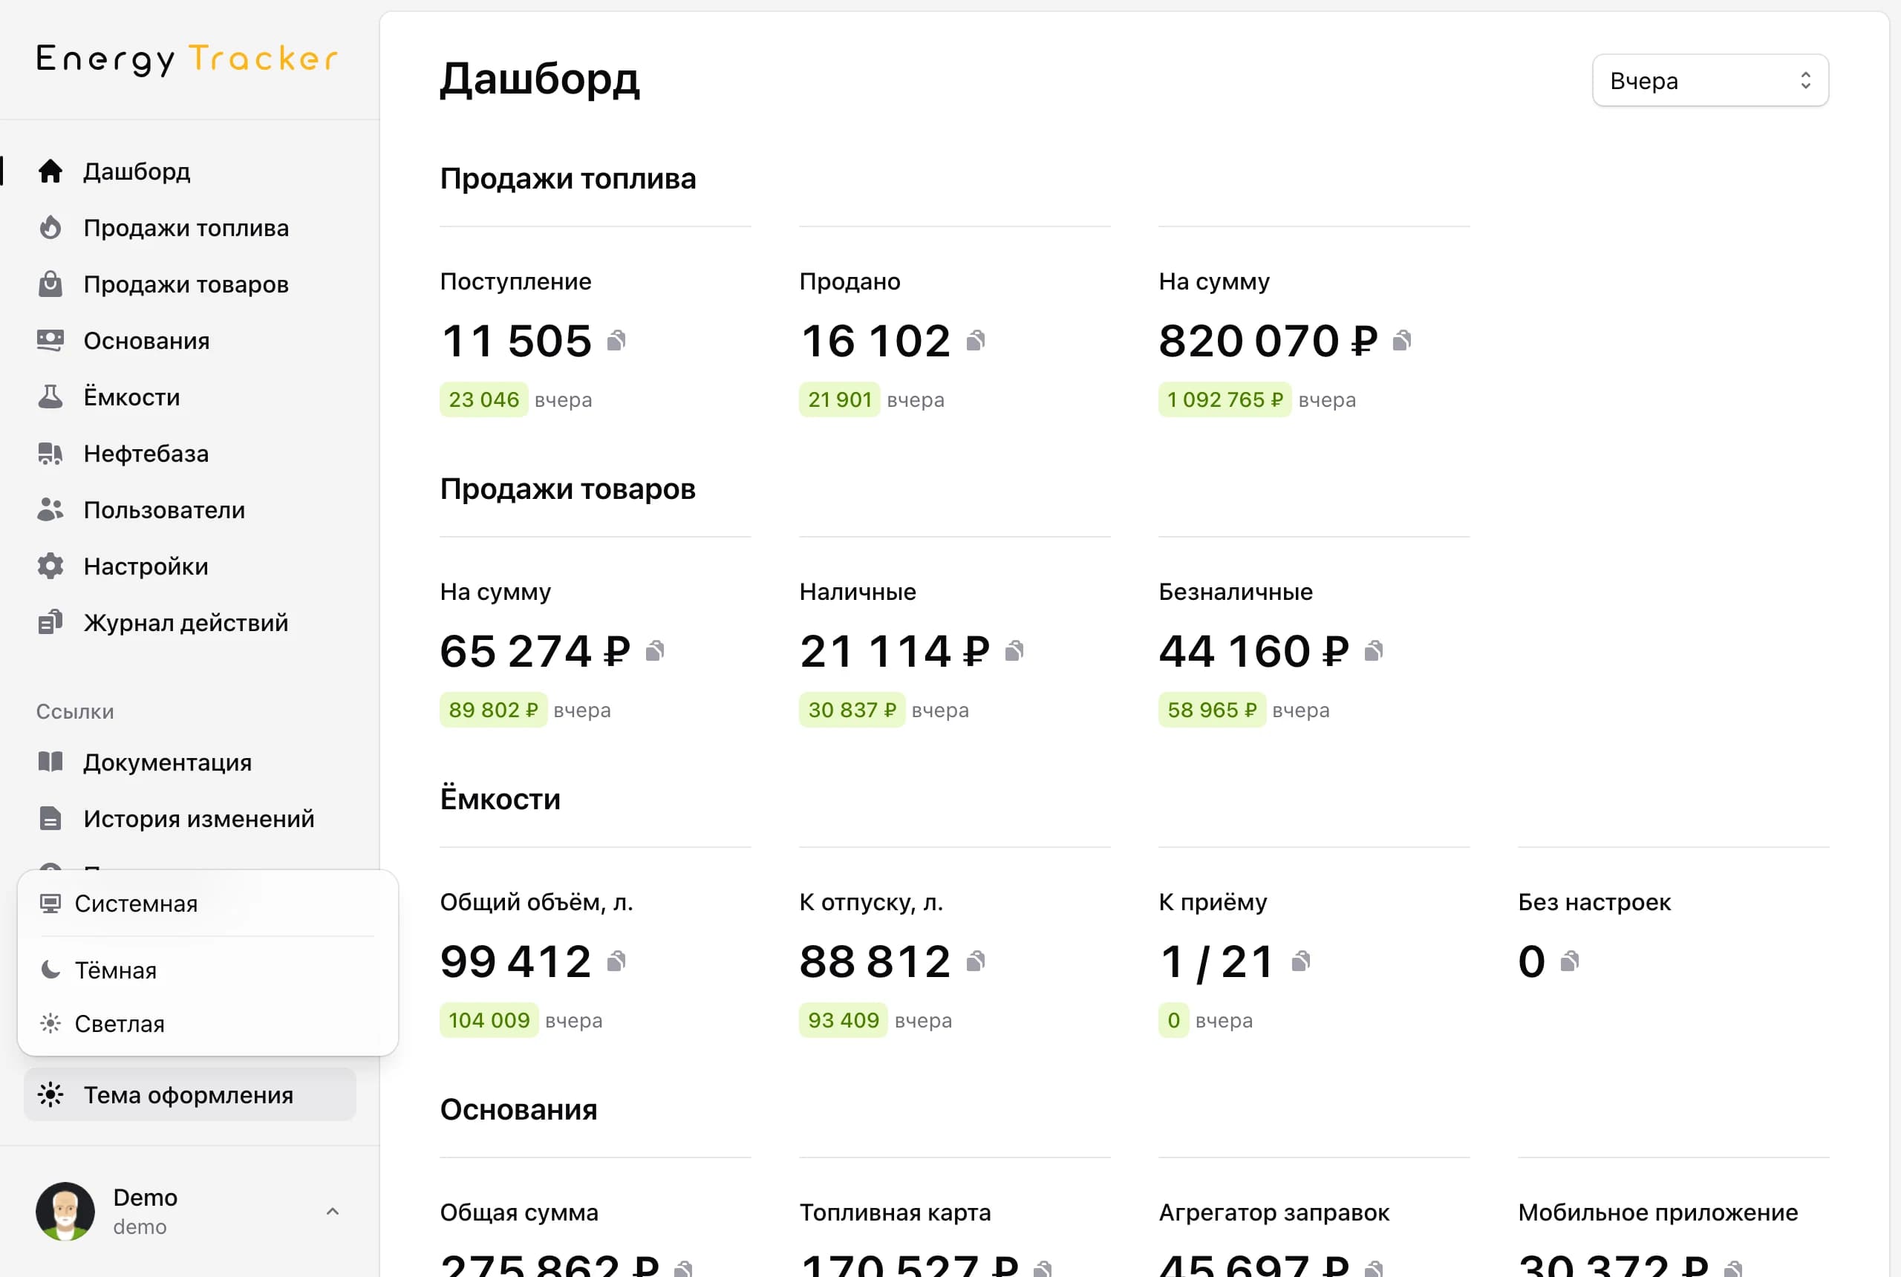1901x1277 pixels.
Task: Click the green 23 046 yesterday badge
Action: click(x=484, y=400)
